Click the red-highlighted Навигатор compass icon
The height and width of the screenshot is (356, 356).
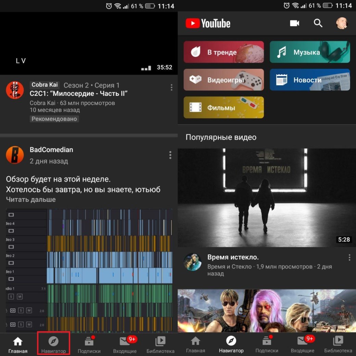[x=53, y=341]
